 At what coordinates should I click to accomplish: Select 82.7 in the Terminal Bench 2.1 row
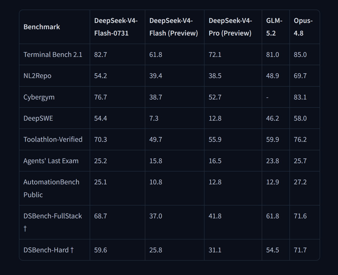coord(100,55)
